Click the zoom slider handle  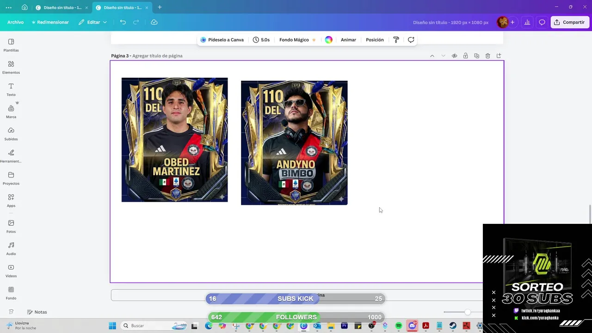(468, 312)
